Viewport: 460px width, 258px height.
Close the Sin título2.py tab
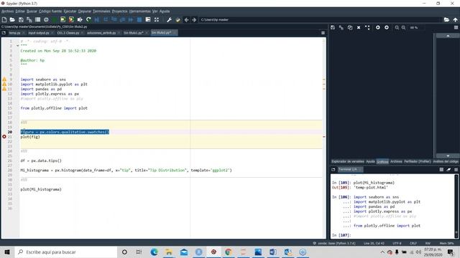175,33
